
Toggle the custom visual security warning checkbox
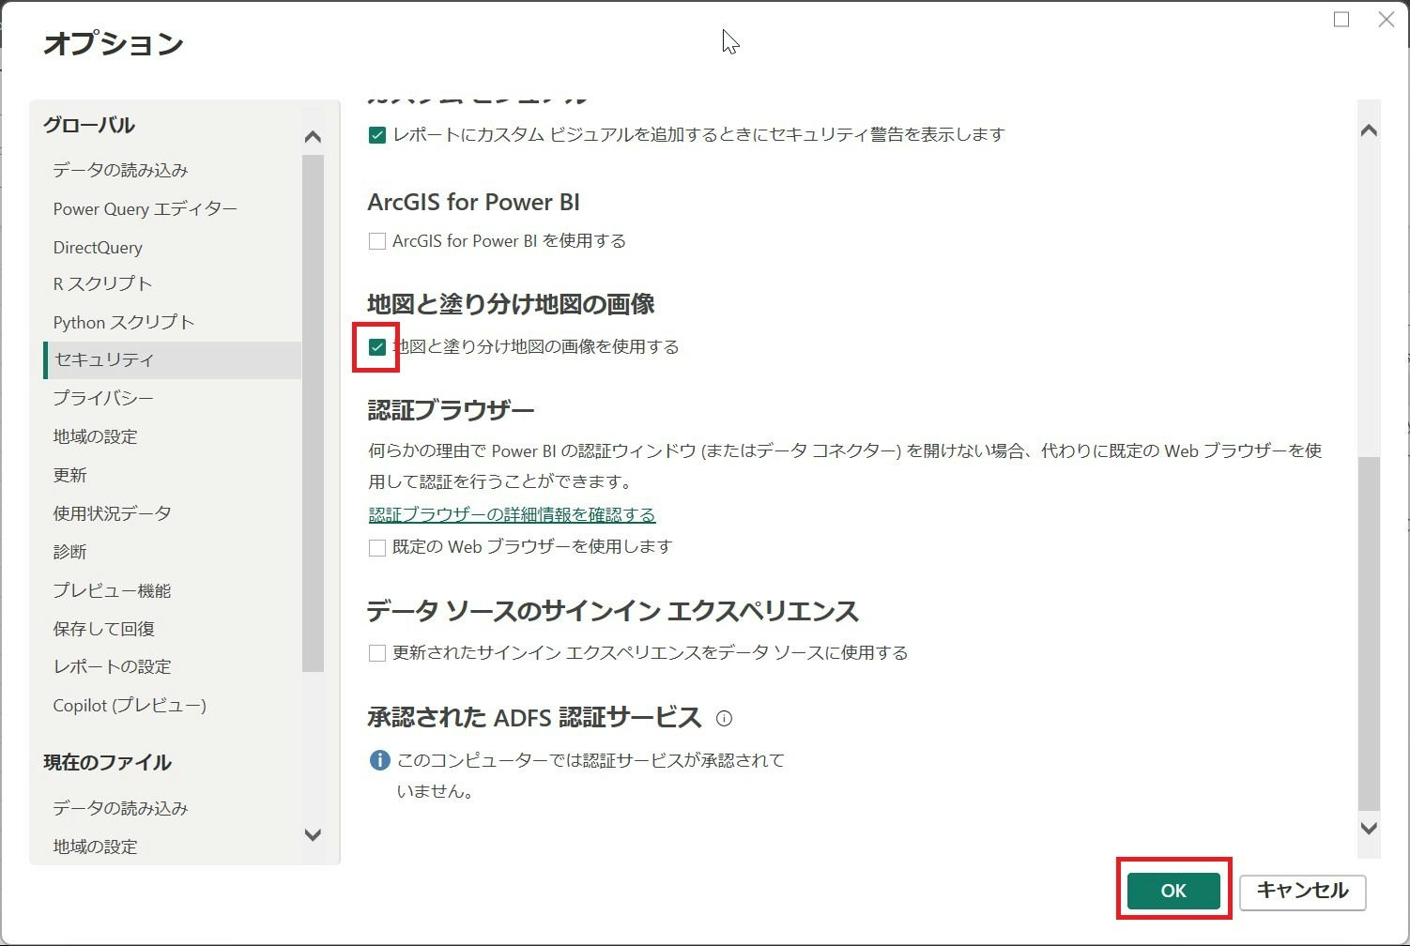pyautogui.click(x=377, y=135)
